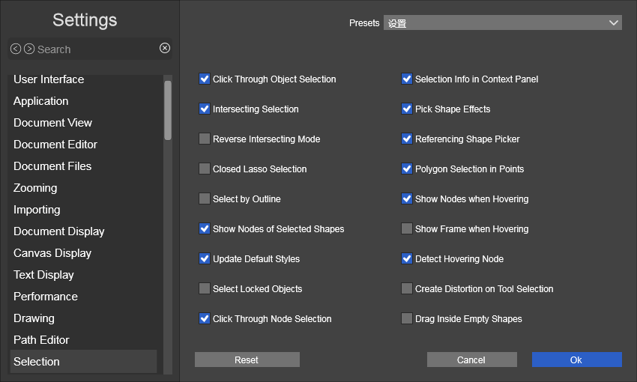Click Cancel to discard changes
637x382 pixels.
[x=471, y=360]
